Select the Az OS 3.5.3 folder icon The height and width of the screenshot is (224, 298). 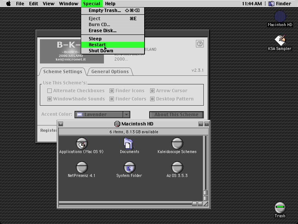pyautogui.click(x=177, y=167)
